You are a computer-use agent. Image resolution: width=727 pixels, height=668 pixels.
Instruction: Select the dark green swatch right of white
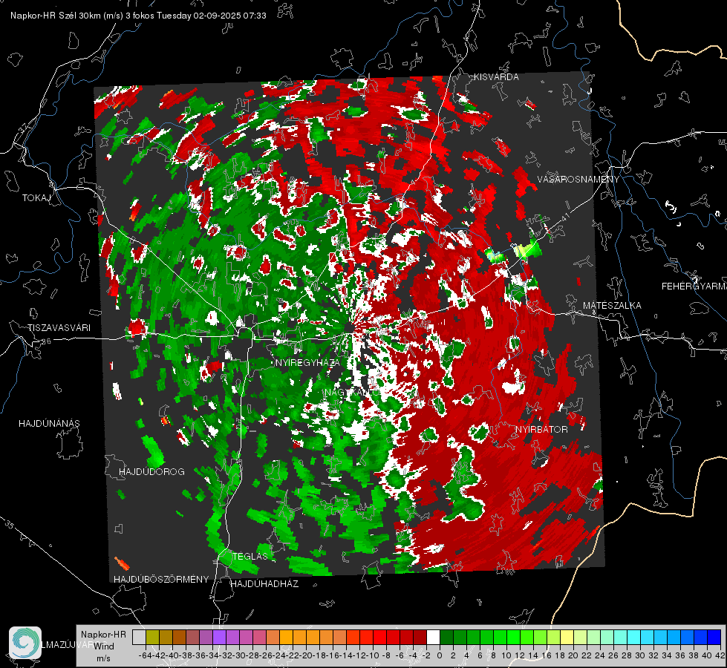point(446,637)
